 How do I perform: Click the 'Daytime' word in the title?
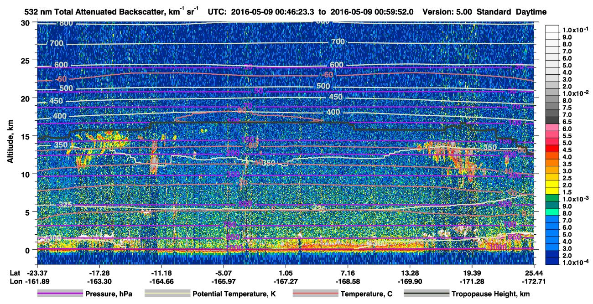point(531,12)
